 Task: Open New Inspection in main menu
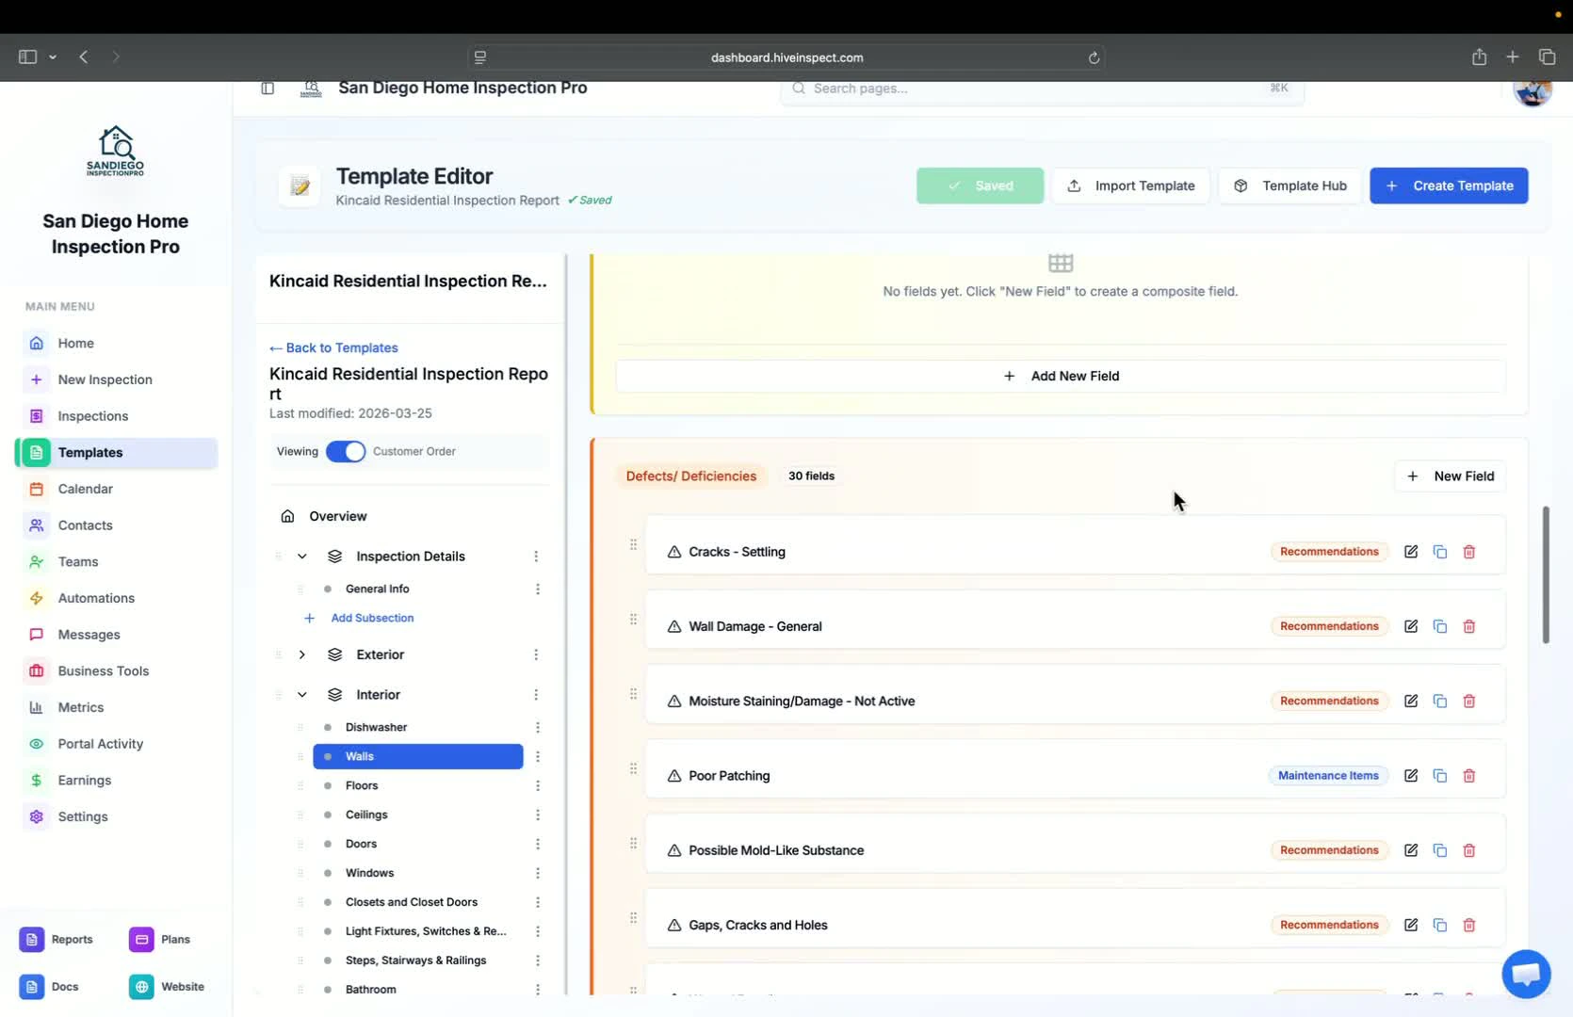click(120, 379)
